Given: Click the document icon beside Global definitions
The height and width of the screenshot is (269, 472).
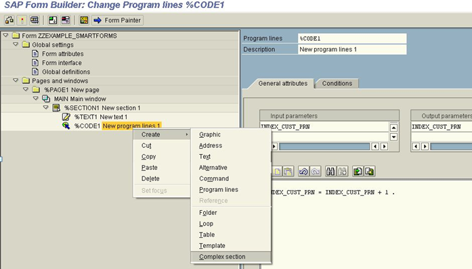Looking at the screenshot, I should [35, 72].
